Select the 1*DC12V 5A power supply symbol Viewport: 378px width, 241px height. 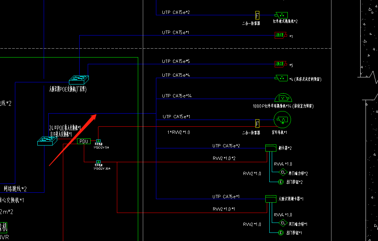[x=98, y=141]
